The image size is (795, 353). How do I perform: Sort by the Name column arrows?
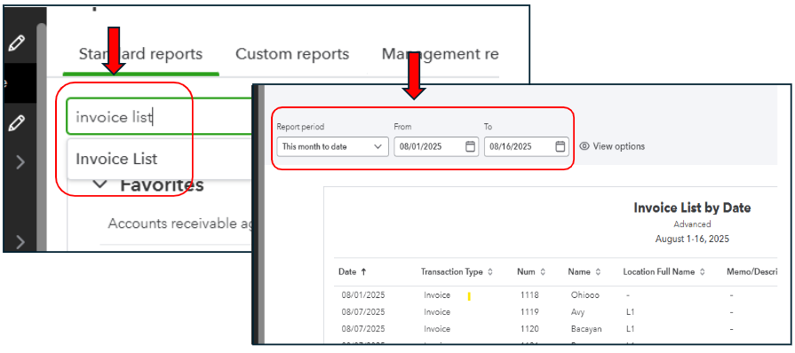tap(599, 272)
